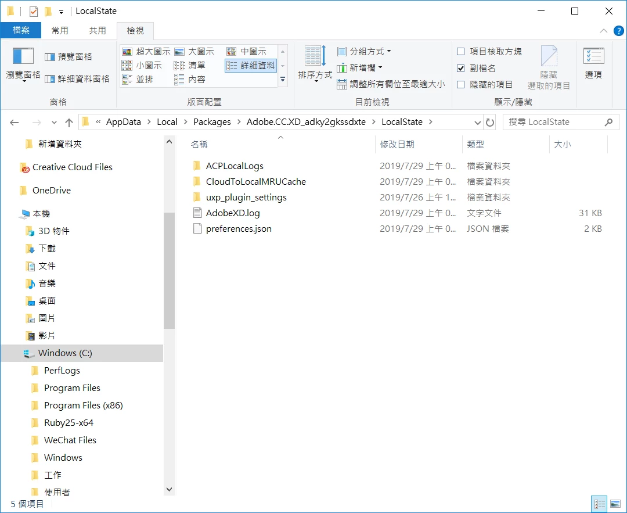Click the 搜尋 LocalState search box
Viewport: 627px width, 513px height.
coord(561,122)
